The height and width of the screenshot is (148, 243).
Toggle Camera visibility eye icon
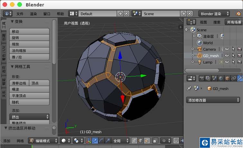pyautogui.click(x=227, y=49)
